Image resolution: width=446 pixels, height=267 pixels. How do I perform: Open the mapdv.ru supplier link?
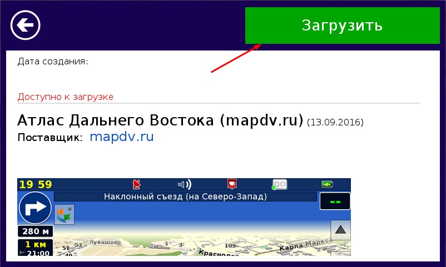(121, 137)
